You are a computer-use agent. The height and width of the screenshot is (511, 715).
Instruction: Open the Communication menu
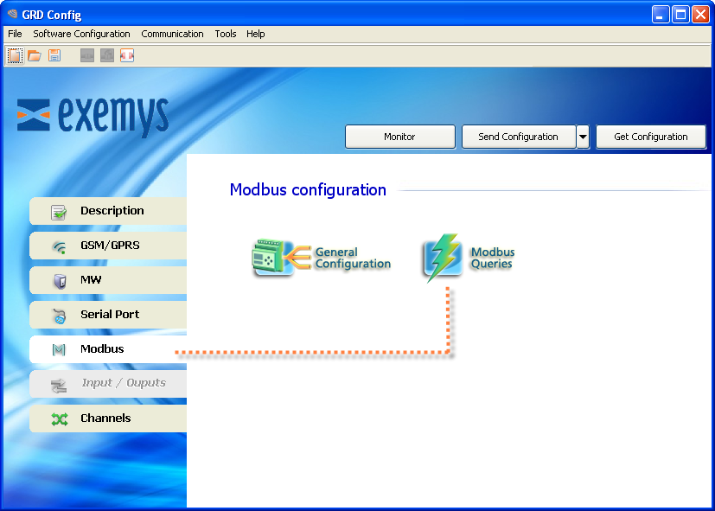172,34
